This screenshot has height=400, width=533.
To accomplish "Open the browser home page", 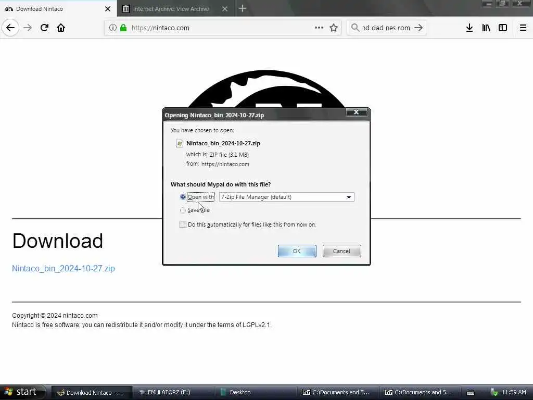I will pos(61,28).
